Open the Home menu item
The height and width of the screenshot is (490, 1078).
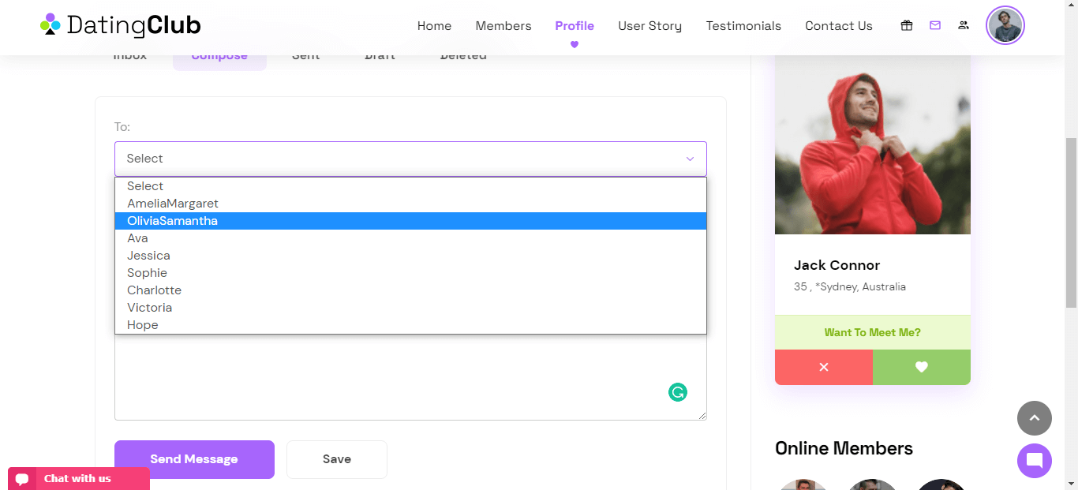(x=434, y=26)
